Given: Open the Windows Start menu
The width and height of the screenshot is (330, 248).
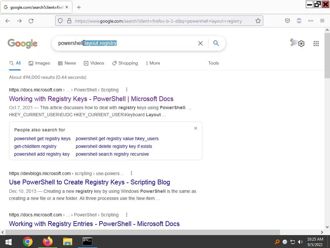Looking at the screenshot, I should (8, 242).
